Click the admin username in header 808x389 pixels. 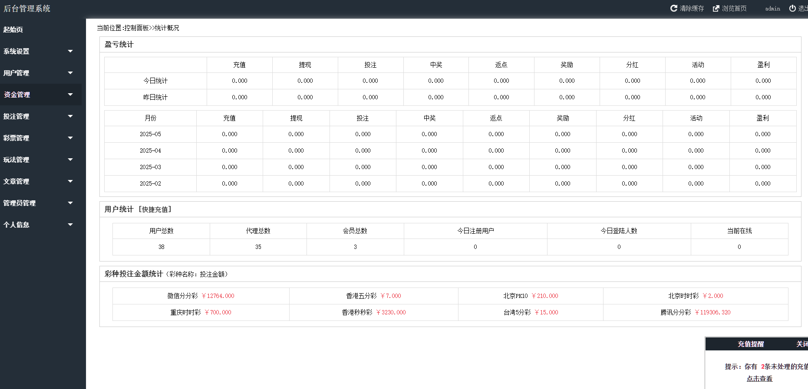pyautogui.click(x=772, y=9)
